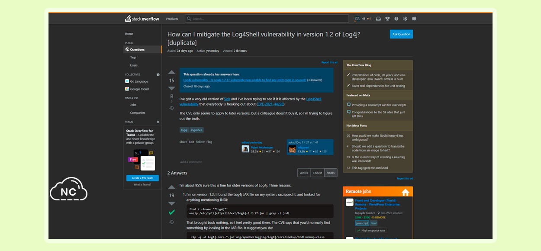Open the inbox icon in header
The height and width of the screenshot is (251, 541).
378,19
